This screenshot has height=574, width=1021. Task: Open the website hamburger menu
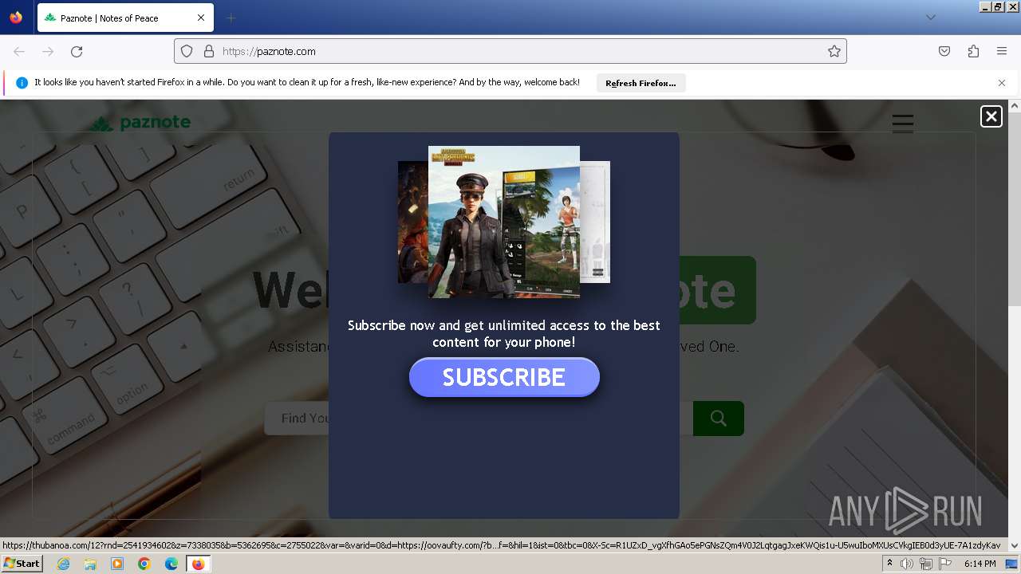pos(903,123)
